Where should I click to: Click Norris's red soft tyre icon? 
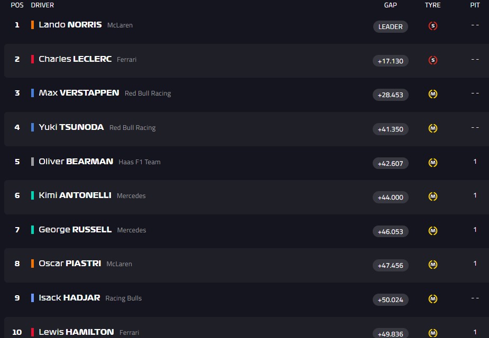point(432,26)
